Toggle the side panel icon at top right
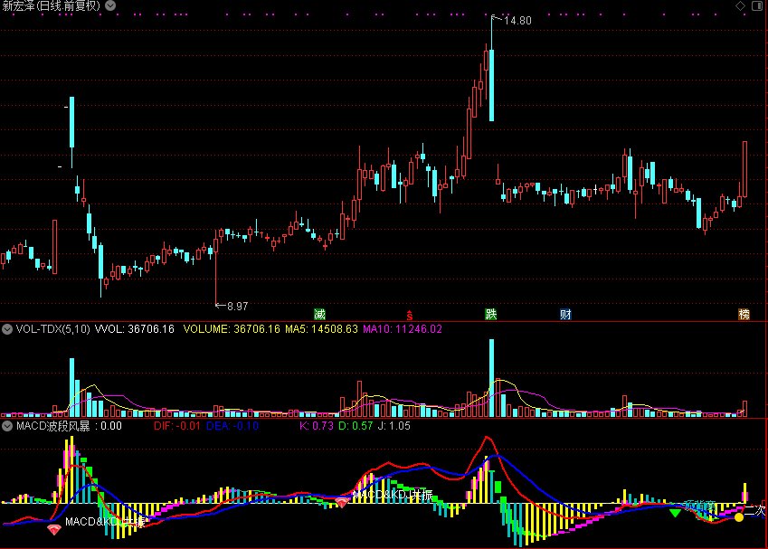768x549 pixels. pyautogui.click(x=757, y=5)
